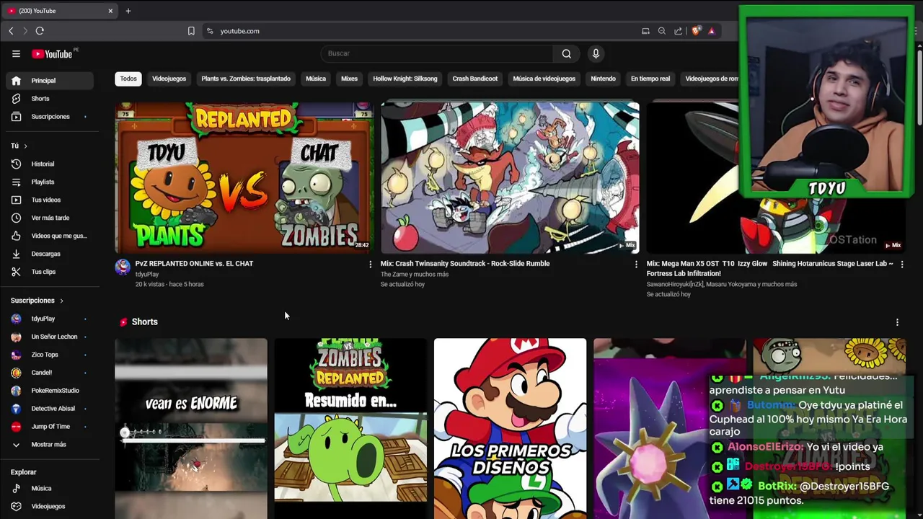Open the Los Primeros Diseños Mario short

(x=511, y=428)
